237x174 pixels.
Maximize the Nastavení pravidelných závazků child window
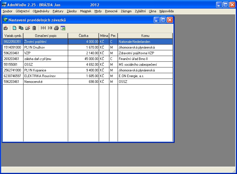point(163,20)
